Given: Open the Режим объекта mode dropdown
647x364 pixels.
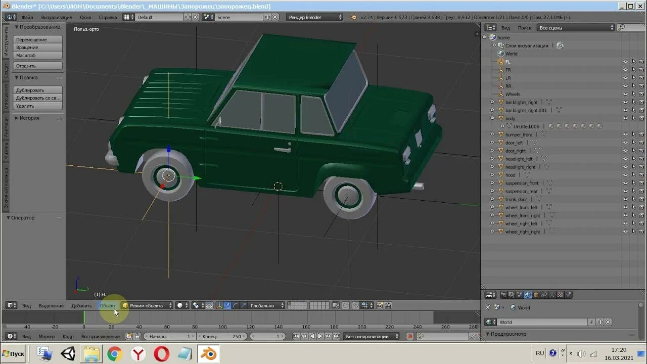Looking at the screenshot, I should (x=148, y=305).
